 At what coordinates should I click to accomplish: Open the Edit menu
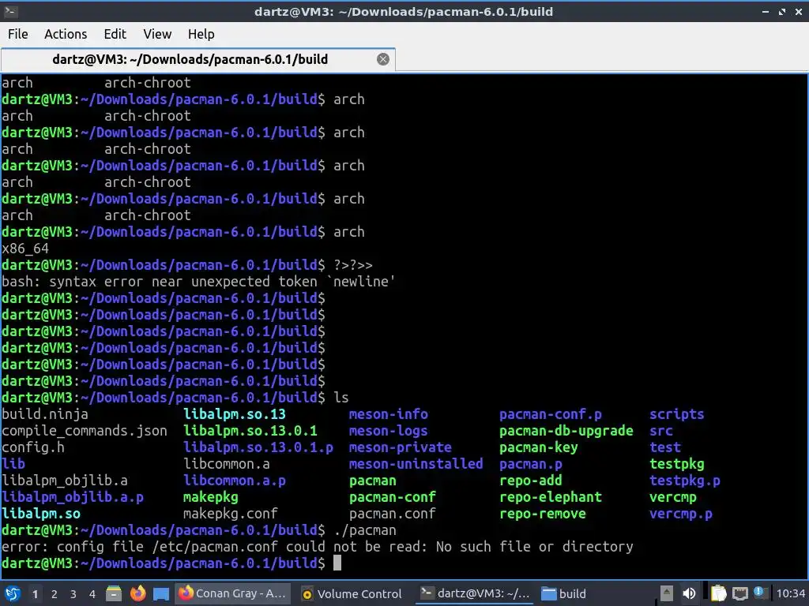coord(115,34)
